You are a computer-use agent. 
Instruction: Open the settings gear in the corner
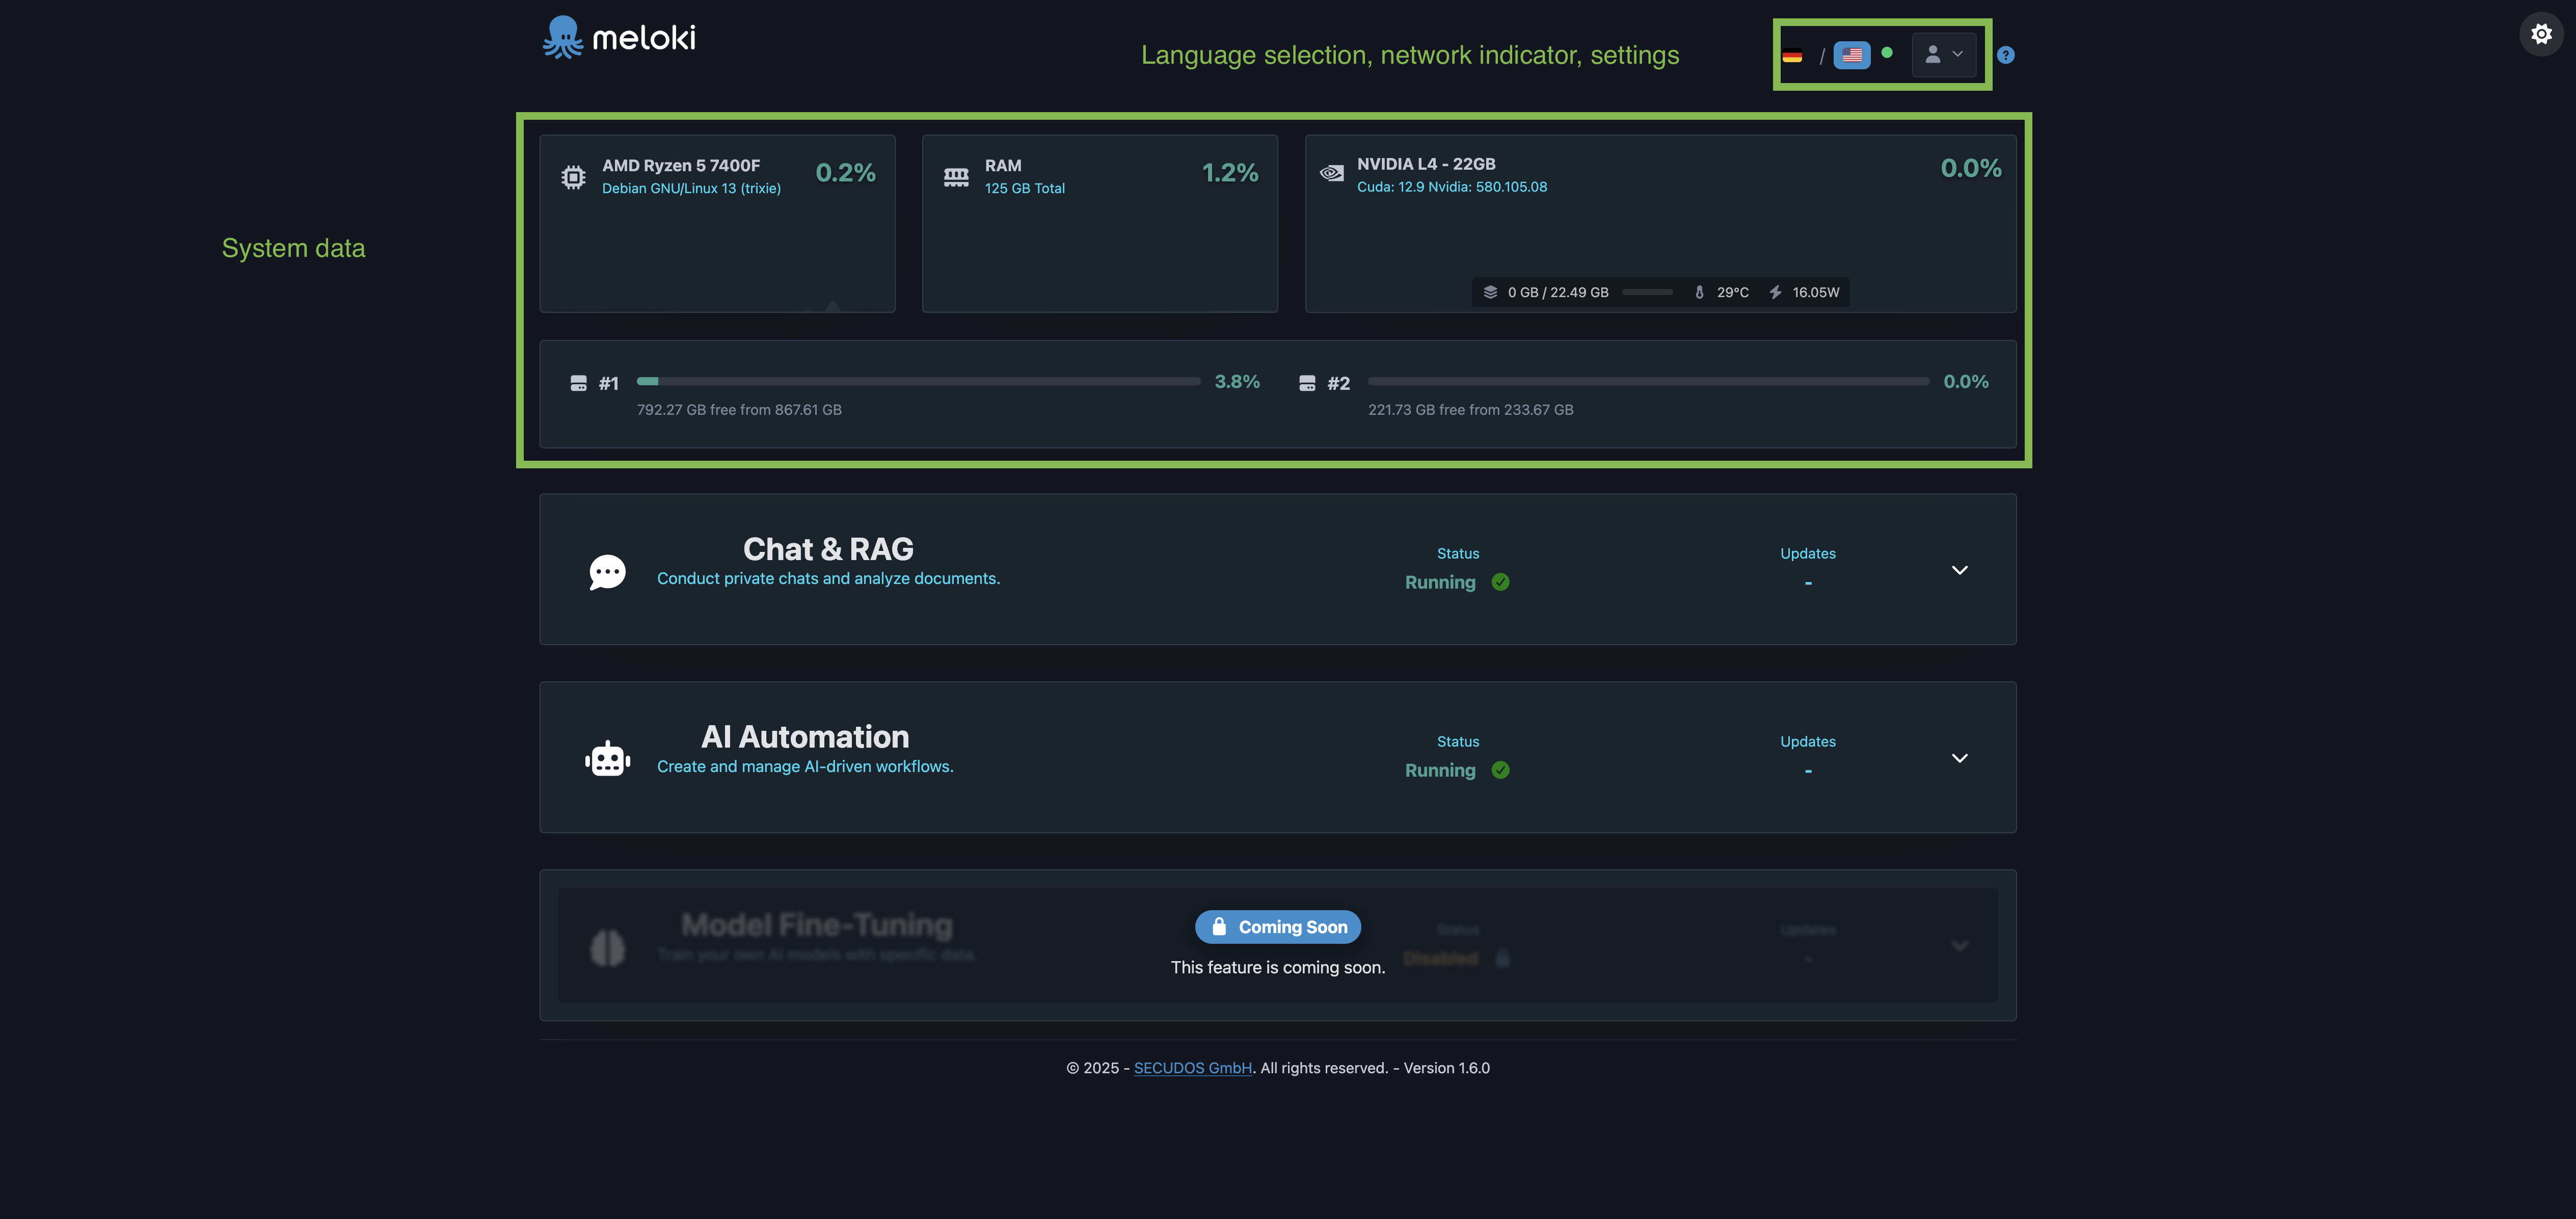[x=2541, y=33]
